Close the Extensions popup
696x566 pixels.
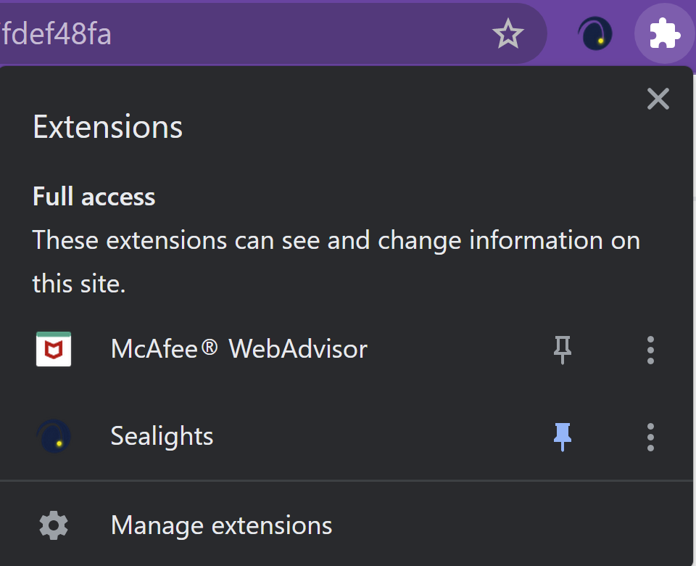[658, 99]
